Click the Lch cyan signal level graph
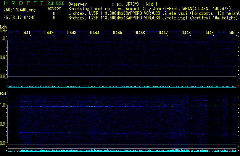This screenshot has width=240, height=156. (122, 86)
